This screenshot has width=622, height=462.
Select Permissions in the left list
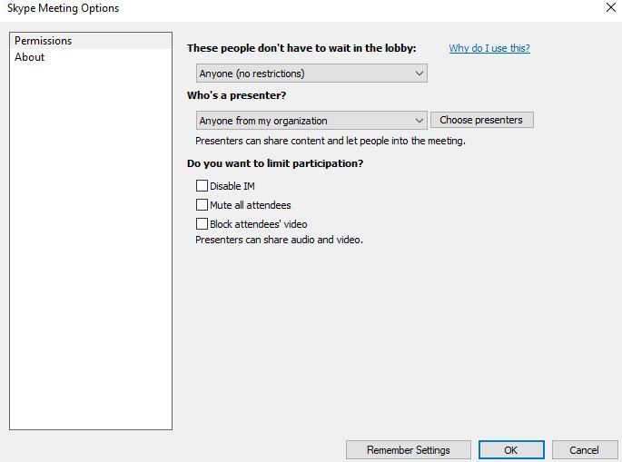pos(43,41)
